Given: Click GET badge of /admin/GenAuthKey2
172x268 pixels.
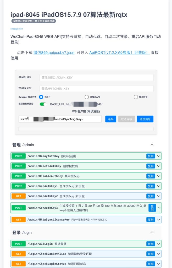Looking at the screenshot, I should (19, 196).
